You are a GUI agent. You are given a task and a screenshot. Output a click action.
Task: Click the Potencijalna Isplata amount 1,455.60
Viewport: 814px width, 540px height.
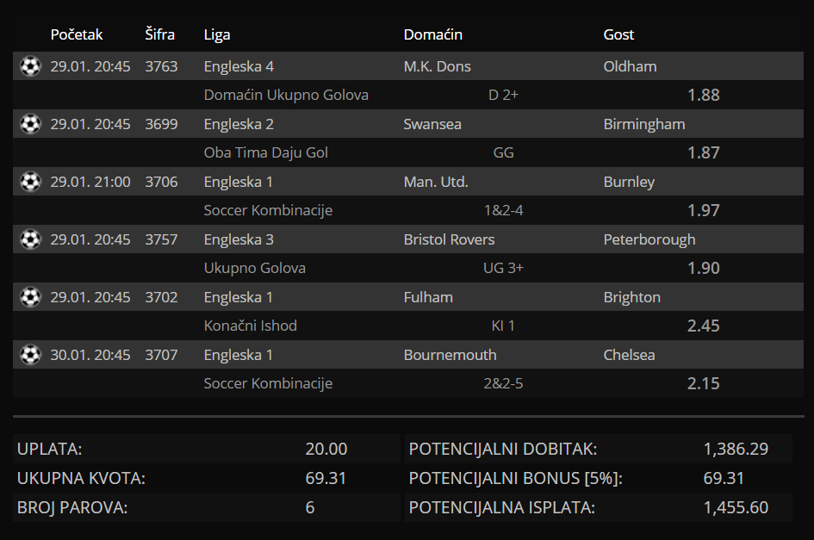(736, 507)
